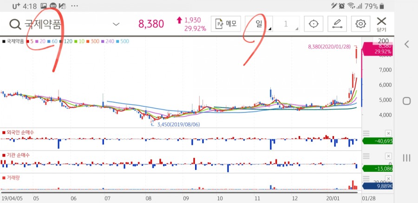Tap the current price 8,380
The image size is (418, 203).
pos(151,24)
